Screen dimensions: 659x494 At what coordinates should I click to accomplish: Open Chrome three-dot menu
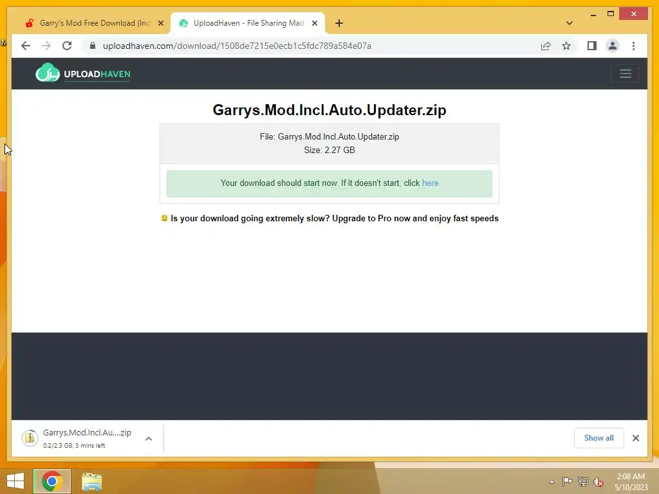[634, 46]
